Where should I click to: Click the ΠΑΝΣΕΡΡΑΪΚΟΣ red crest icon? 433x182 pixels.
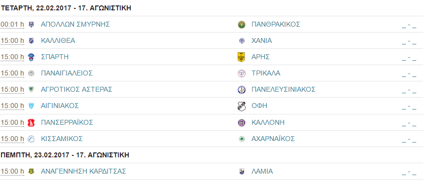click(x=31, y=122)
